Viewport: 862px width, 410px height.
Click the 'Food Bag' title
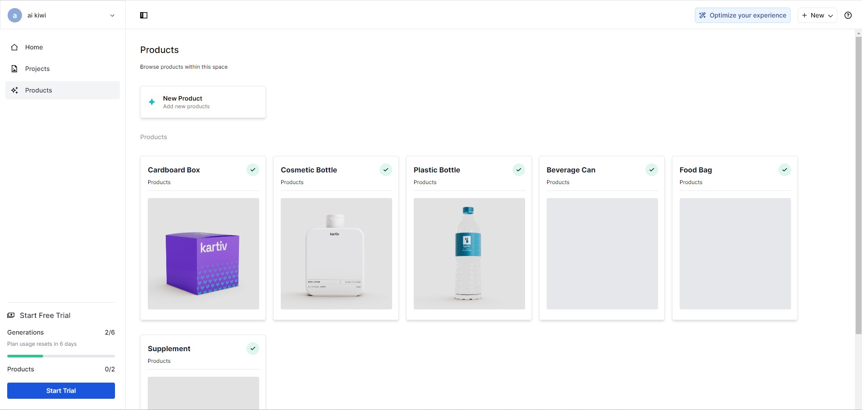(x=696, y=170)
